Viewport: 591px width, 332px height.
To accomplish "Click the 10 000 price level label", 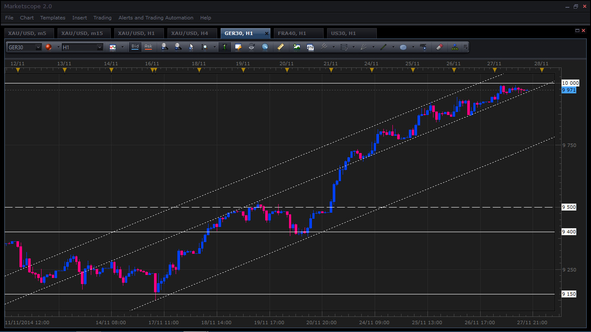I will [x=570, y=83].
